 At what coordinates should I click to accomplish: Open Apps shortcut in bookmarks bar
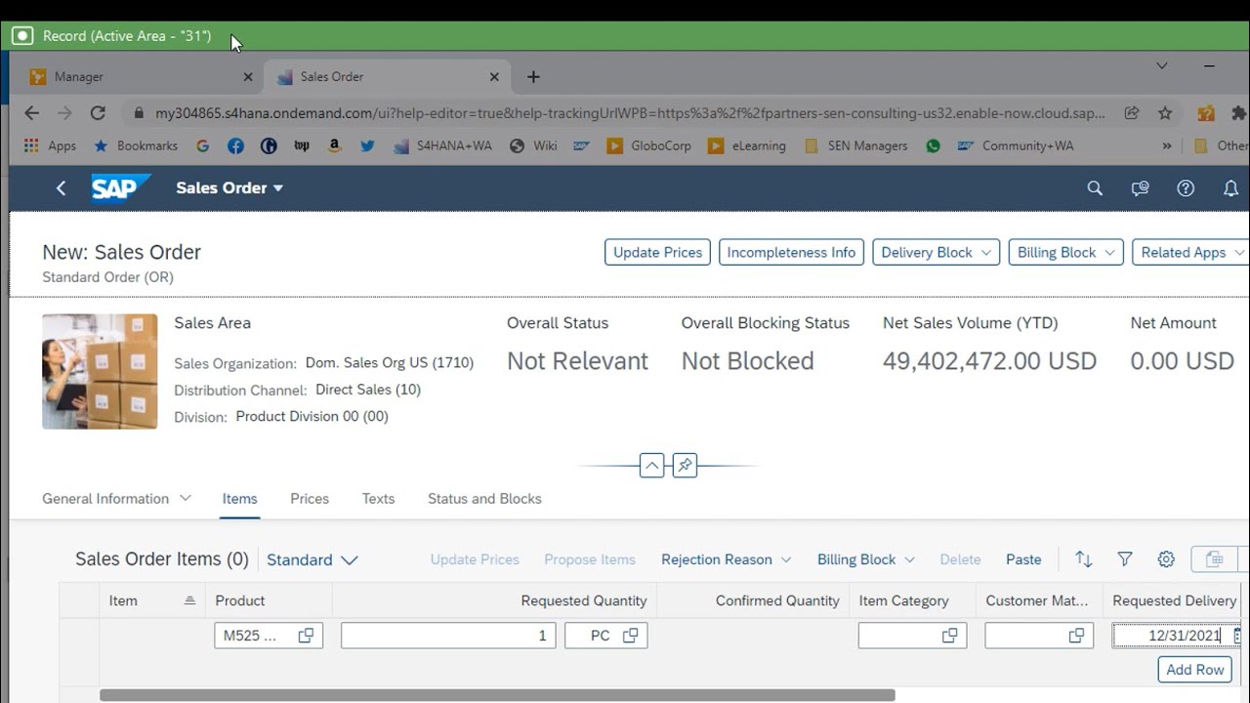(50, 145)
